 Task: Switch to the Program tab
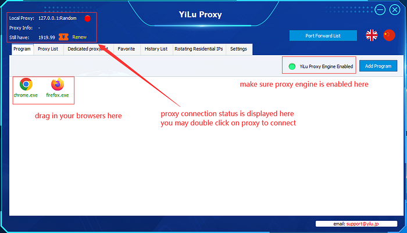pyautogui.click(x=22, y=49)
